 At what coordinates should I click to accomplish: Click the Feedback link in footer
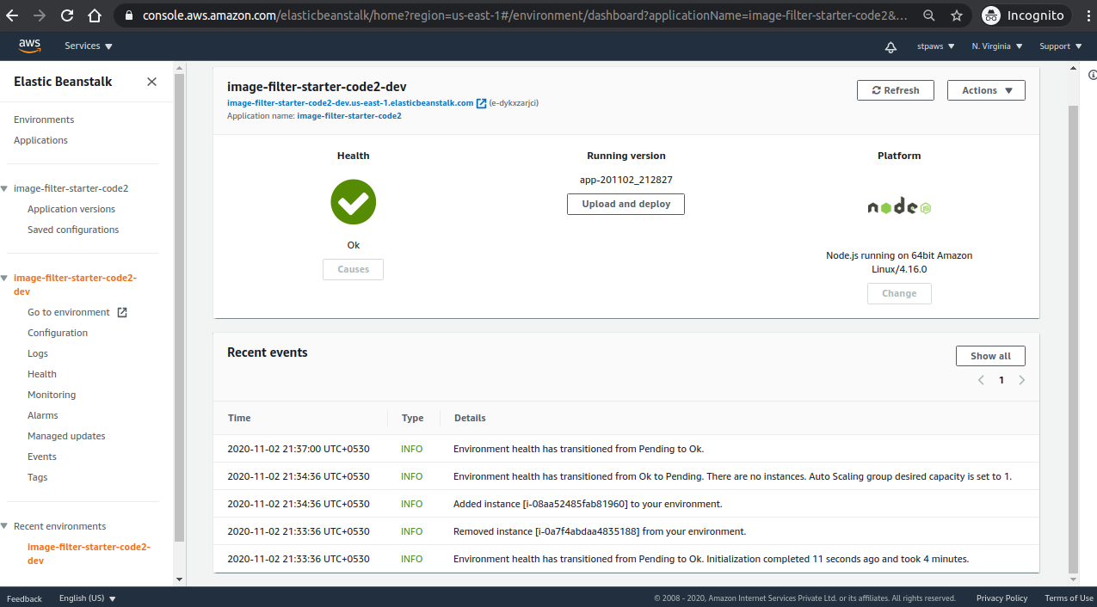pos(24,598)
